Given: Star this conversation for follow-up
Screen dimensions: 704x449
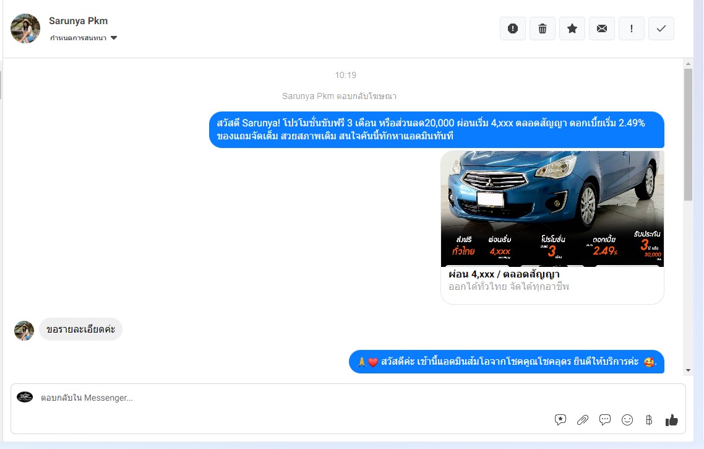Looking at the screenshot, I should (x=572, y=28).
